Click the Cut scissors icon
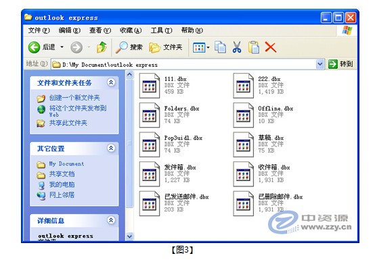This screenshot has height=262, width=375. click(x=237, y=47)
